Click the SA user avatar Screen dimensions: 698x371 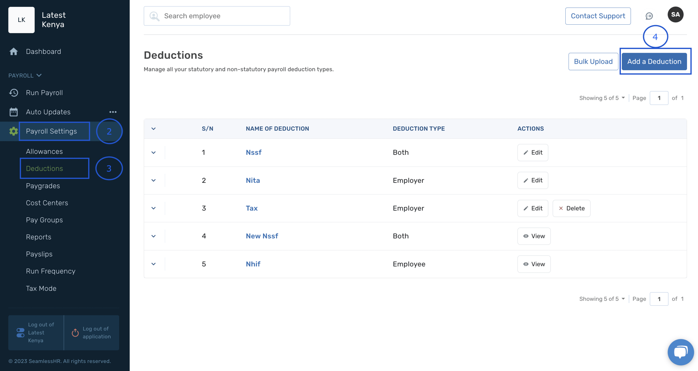pos(675,15)
